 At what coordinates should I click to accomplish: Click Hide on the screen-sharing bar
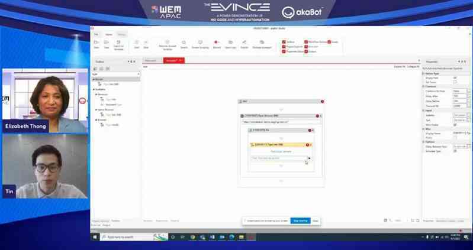tap(315, 221)
